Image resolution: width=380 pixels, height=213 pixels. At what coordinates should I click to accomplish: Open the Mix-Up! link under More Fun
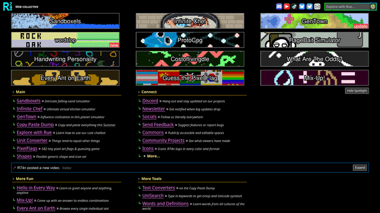pos(25,200)
